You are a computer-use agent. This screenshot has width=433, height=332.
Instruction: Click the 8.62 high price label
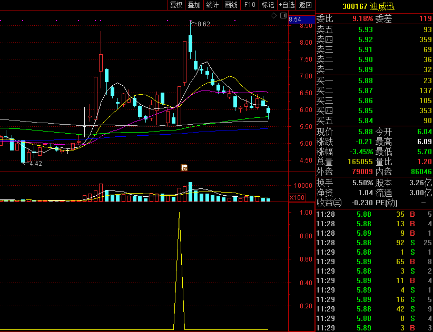204,24
